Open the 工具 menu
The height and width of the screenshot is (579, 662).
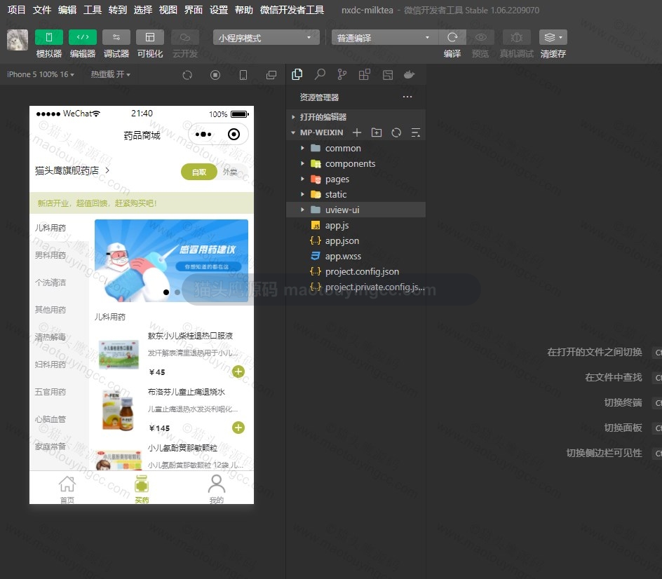point(93,10)
